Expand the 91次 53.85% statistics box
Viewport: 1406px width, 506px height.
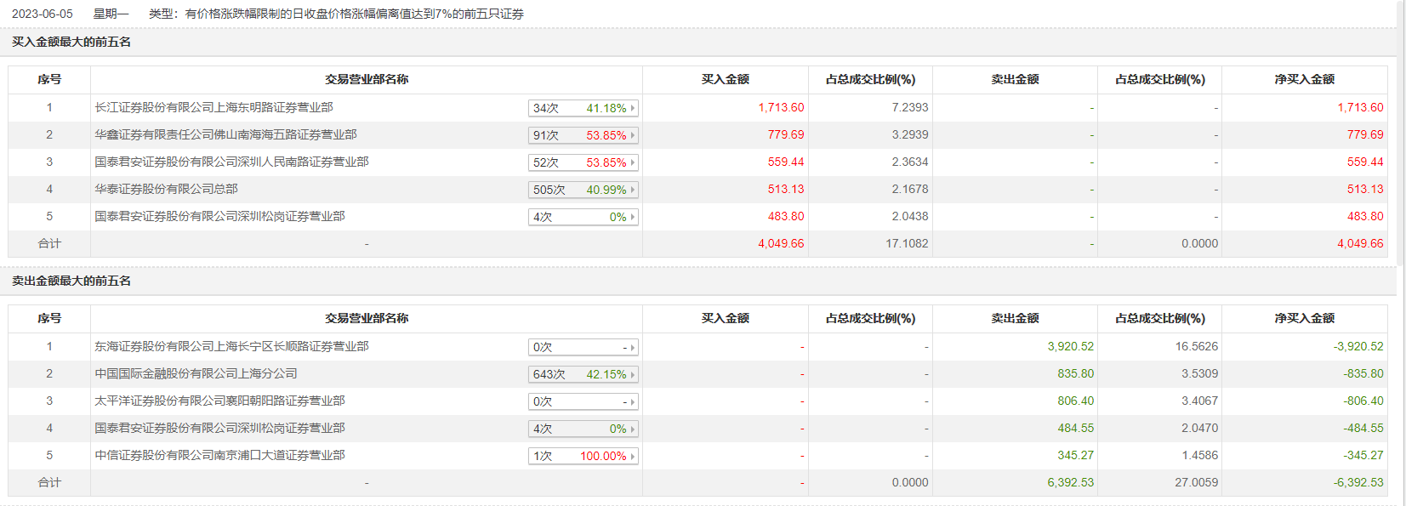tap(582, 135)
